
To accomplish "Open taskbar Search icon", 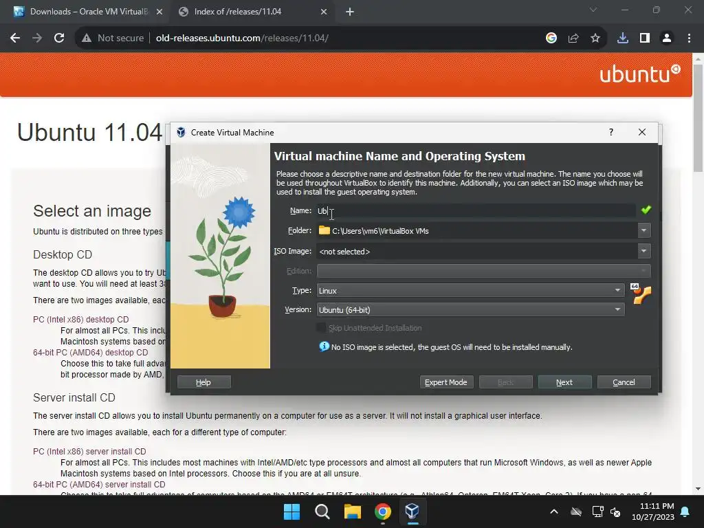I will point(322,511).
